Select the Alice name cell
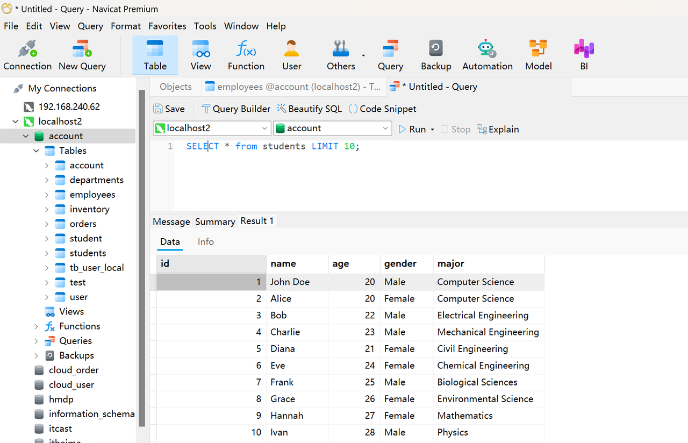 click(281, 299)
